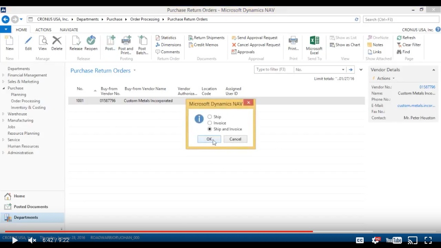
Task: Select the Ship and Invoice option
Action: (210, 129)
